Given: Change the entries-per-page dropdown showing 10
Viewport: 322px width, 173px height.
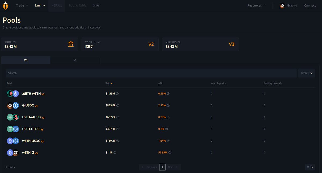Looking at the screenshot, I should tap(310, 167).
